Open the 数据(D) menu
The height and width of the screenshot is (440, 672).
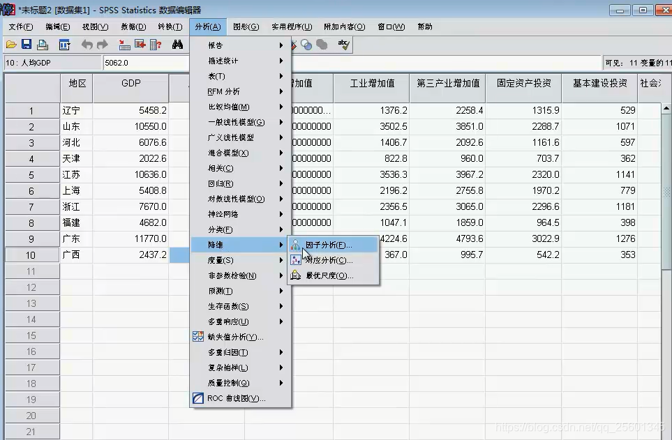tap(133, 26)
